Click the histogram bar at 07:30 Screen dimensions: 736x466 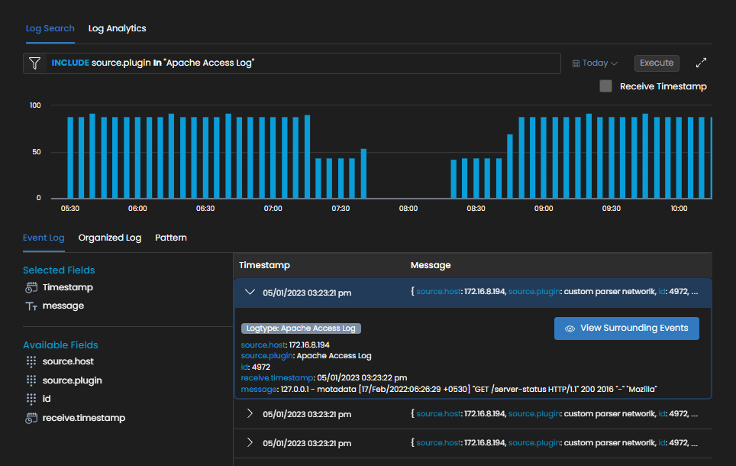coord(341,178)
